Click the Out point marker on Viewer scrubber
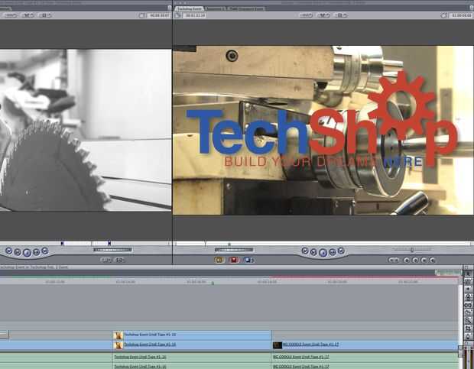The width and height of the screenshot is (474, 369). click(109, 244)
